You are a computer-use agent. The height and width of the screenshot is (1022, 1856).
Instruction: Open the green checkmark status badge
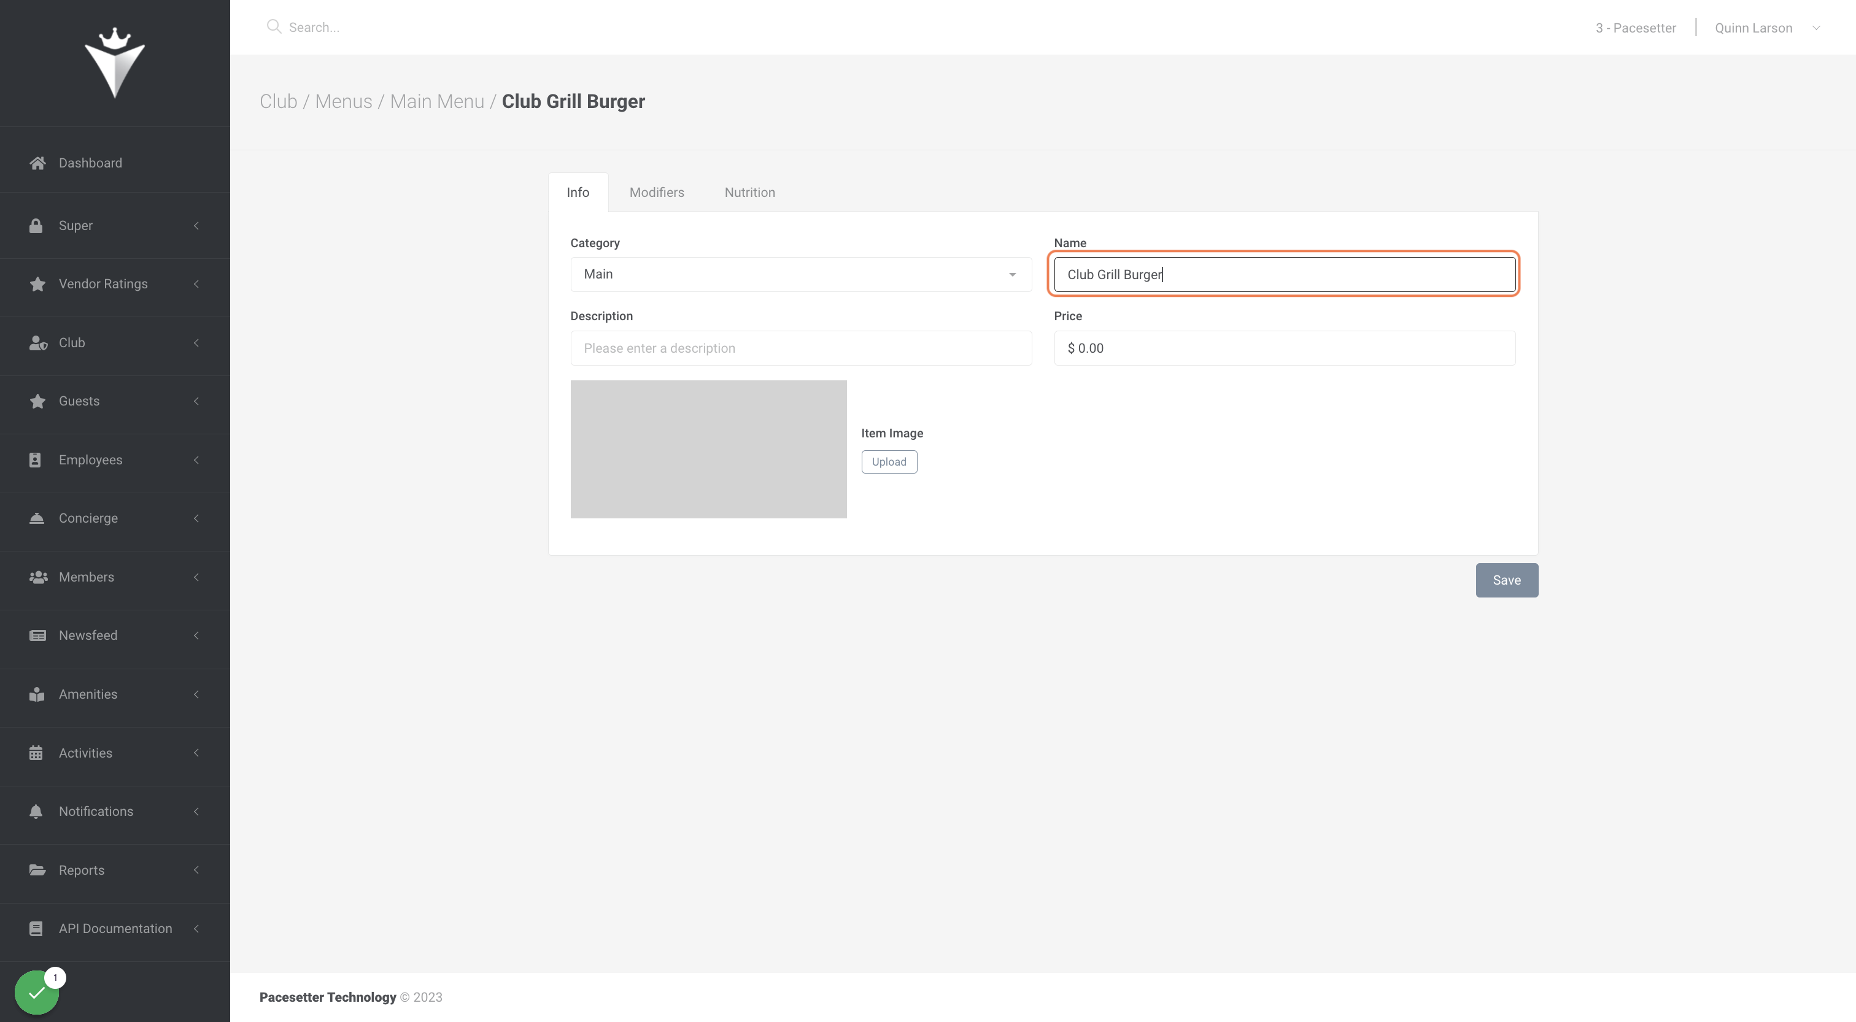[x=37, y=993]
